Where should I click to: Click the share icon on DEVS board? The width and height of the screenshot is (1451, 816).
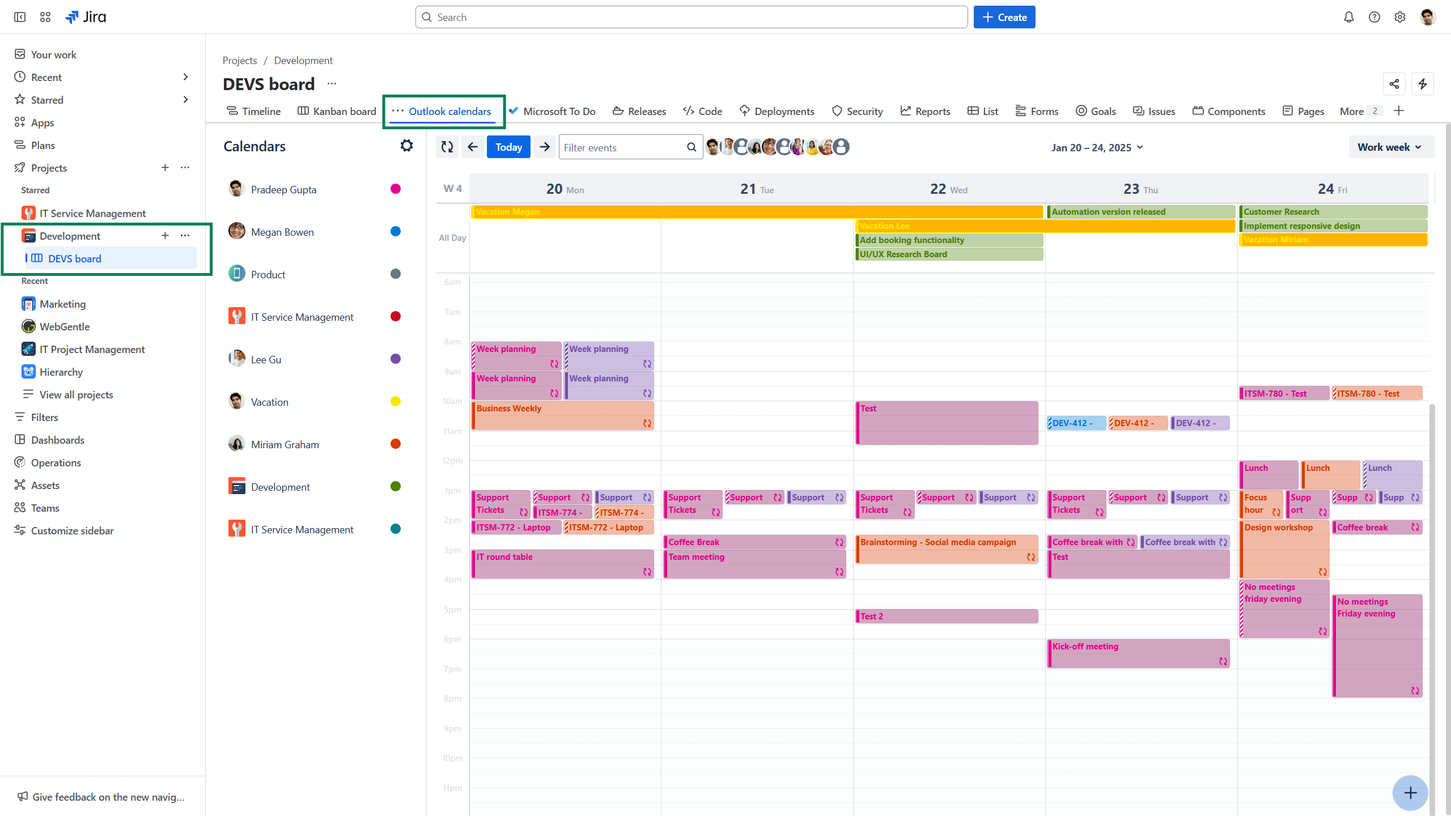coord(1394,84)
